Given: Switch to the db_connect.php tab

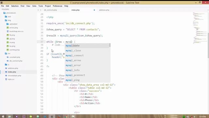Looking at the screenshot, I should [50, 10].
